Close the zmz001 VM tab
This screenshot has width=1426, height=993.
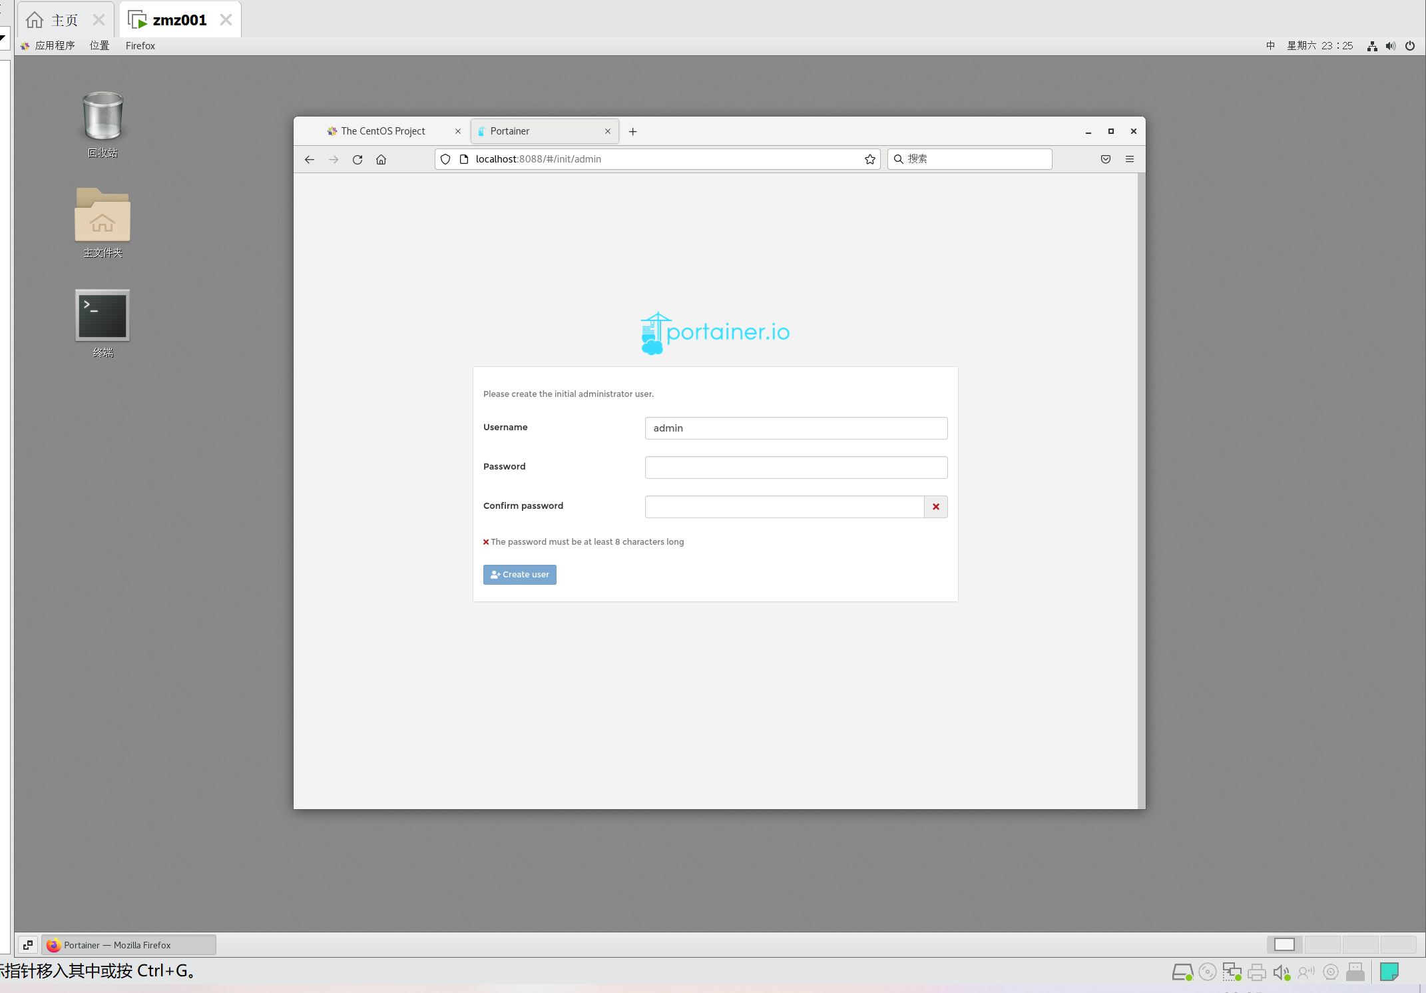click(226, 20)
